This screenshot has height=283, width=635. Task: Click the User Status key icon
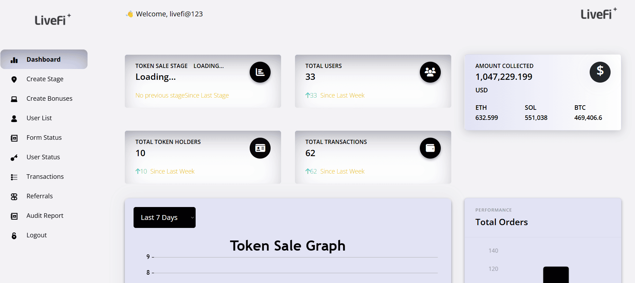(x=14, y=158)
